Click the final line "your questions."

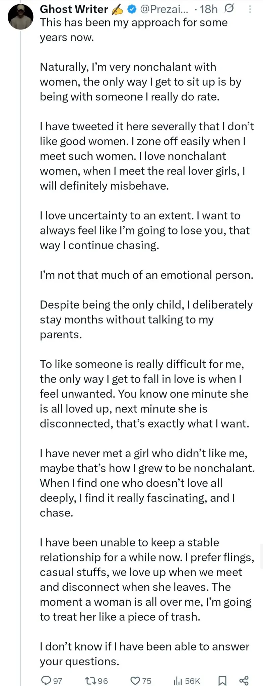[x=79, y=661]
